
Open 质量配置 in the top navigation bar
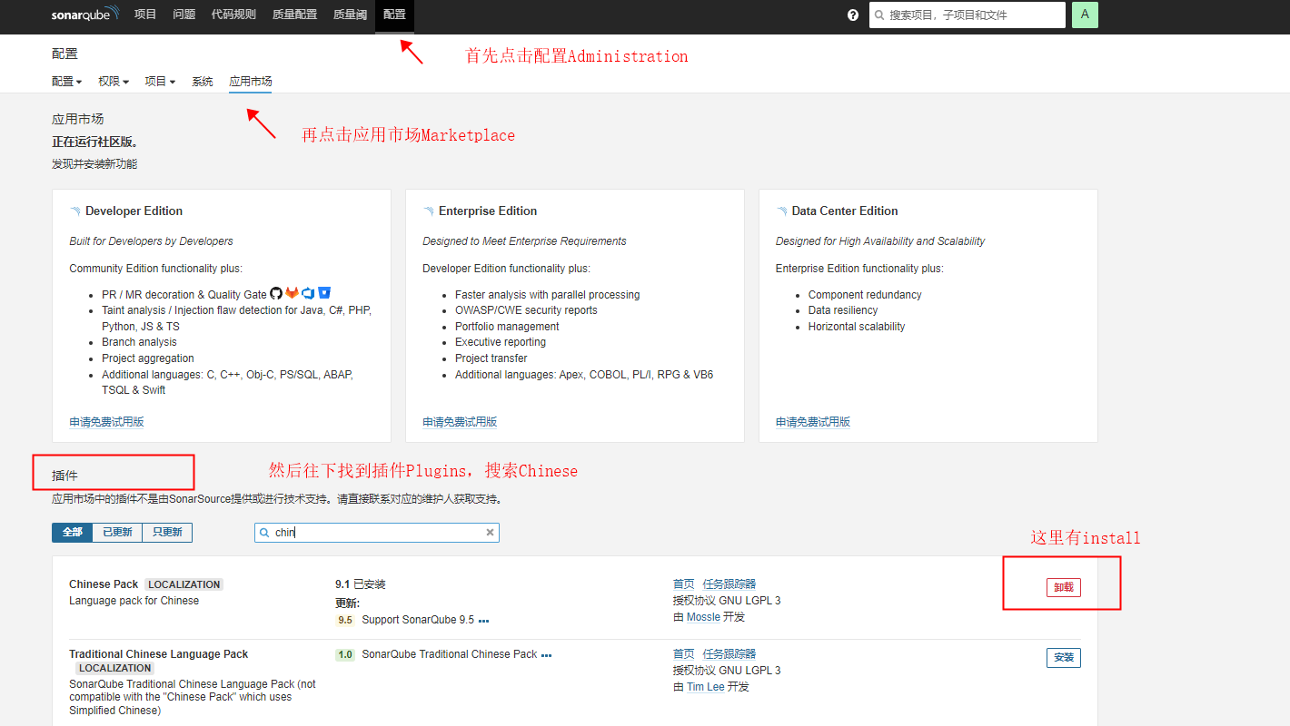(x=294, y=15)
